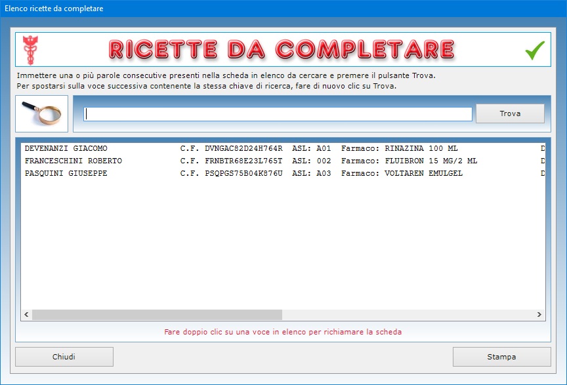Click the ASL: A03 value

pos(312,174)
